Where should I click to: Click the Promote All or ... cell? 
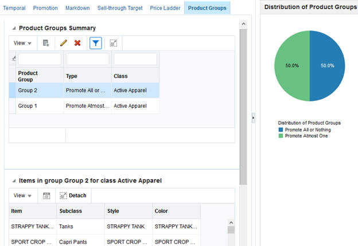(x=87, y=91)
